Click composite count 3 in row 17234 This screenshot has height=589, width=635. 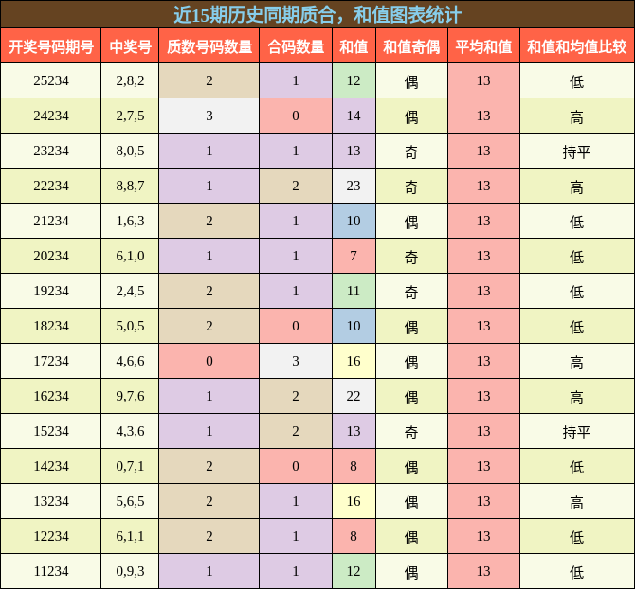pyautogui.click(x=296, y=361)
